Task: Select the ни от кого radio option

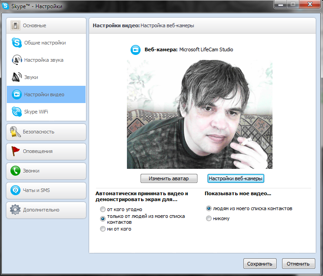Action: 102,229
